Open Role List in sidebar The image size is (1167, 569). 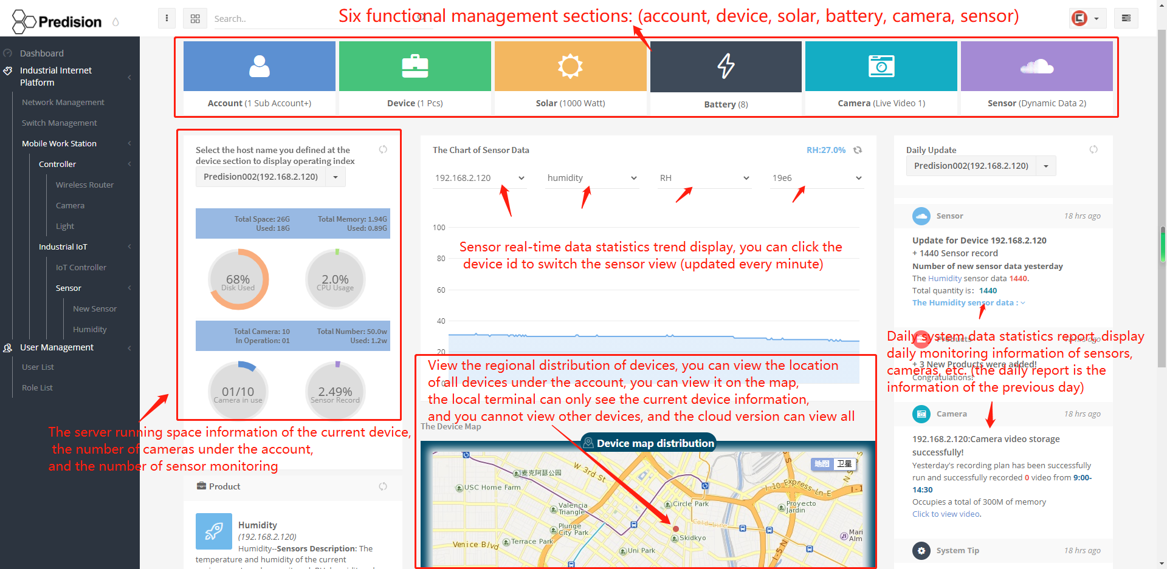point(37,387)
